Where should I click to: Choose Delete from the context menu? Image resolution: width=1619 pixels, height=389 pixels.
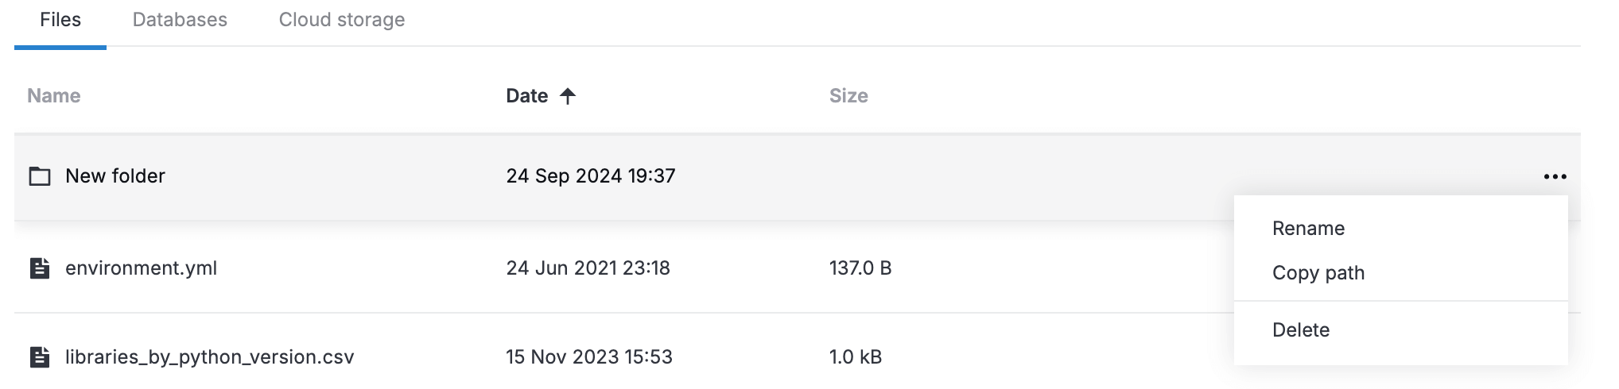1300,330
